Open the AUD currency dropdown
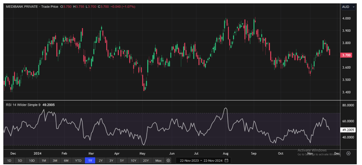Screen dimensions: 362x165 click(348, 7)
